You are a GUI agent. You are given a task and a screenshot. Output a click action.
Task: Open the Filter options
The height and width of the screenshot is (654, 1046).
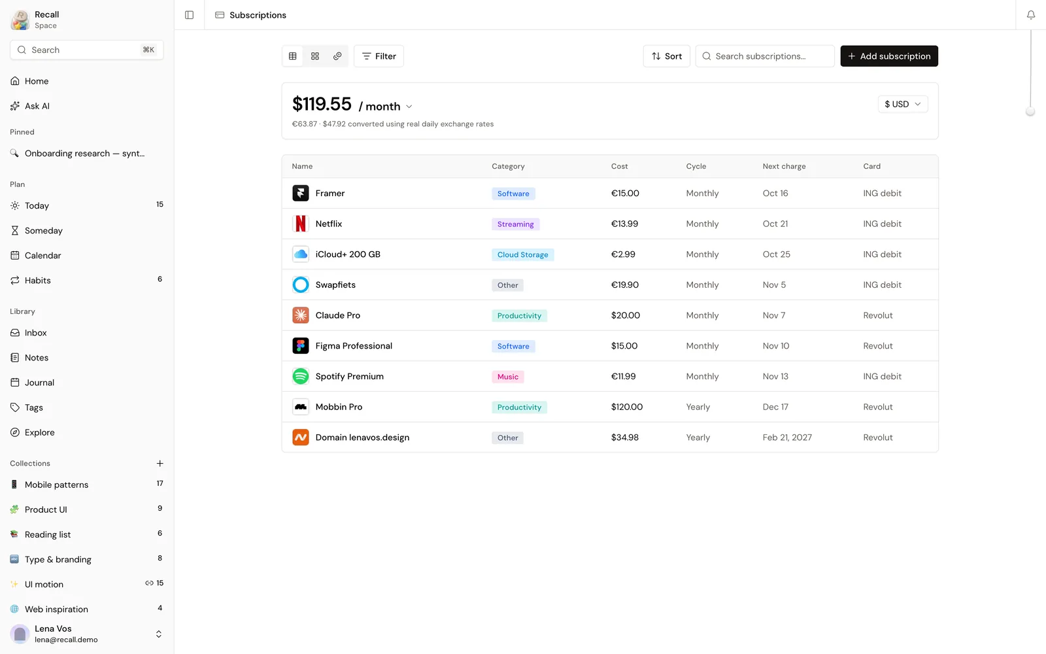[379, 56]
